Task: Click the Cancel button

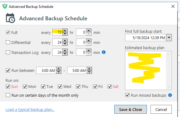Action: pos(161,109)
